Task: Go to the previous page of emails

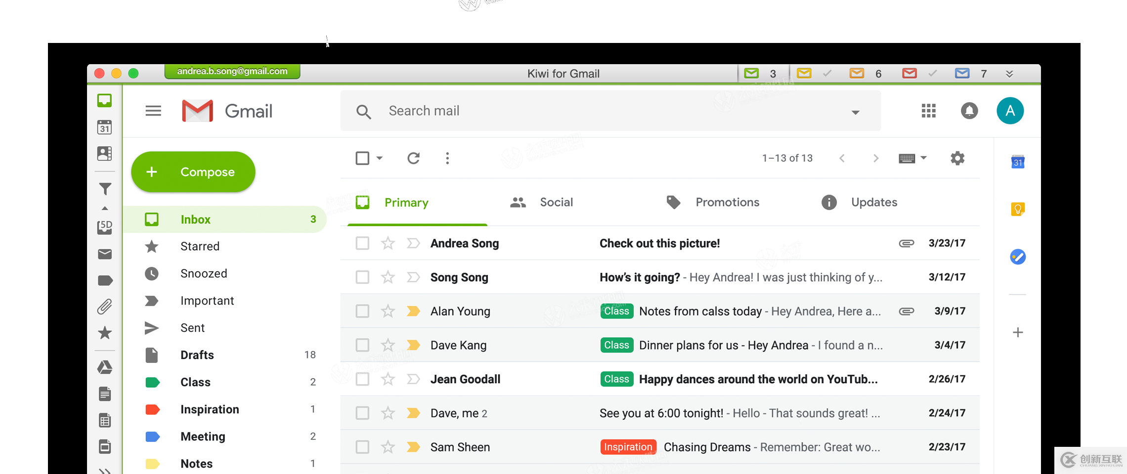Action: (842, 158)
